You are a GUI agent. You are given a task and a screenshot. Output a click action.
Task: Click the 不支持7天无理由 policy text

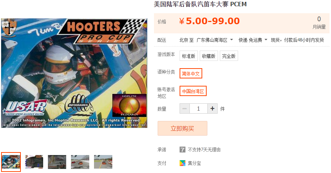pyautogui.click(x=204, y=150)
